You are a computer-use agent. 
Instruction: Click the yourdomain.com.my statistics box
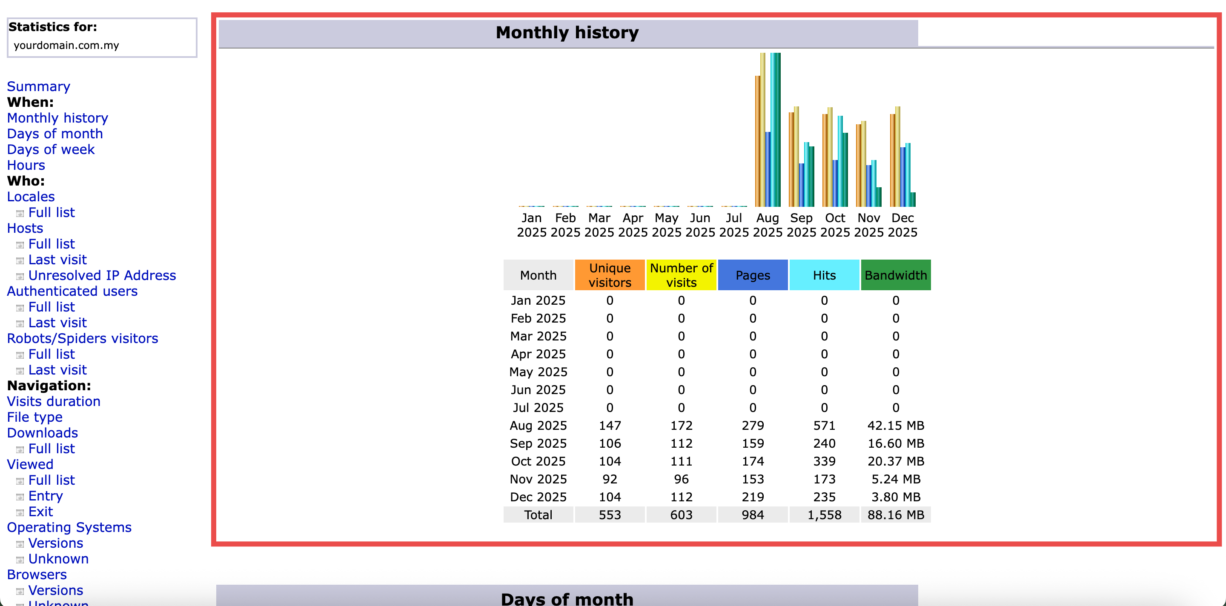point(102,37)
